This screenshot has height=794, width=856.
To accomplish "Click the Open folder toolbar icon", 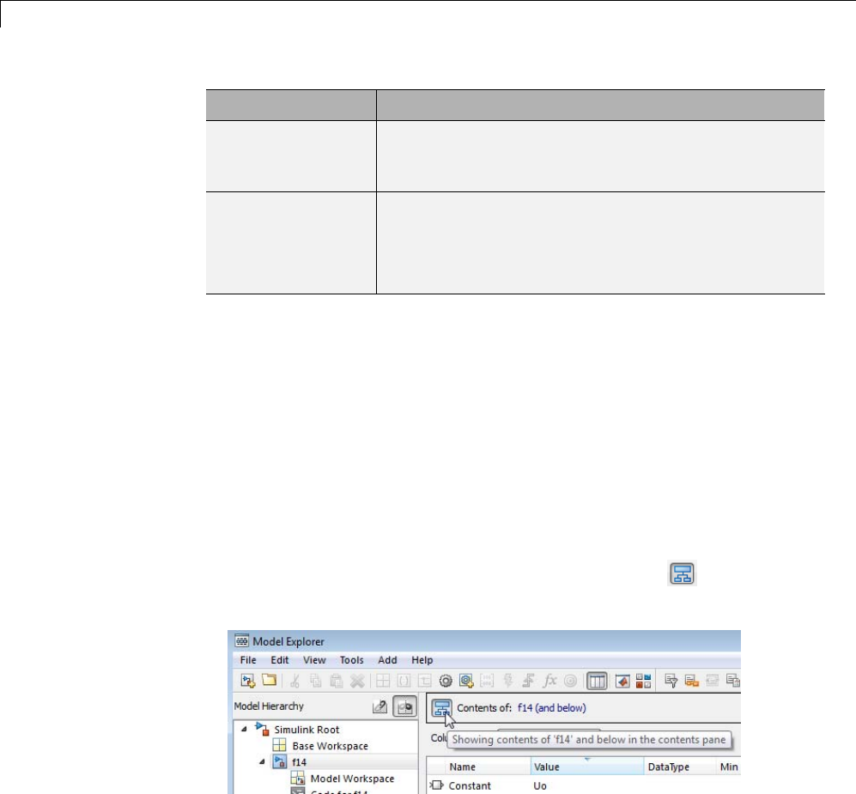I will (269, 680).
